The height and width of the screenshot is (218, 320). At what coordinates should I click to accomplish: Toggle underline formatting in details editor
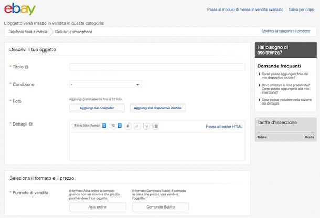point(146,126)
